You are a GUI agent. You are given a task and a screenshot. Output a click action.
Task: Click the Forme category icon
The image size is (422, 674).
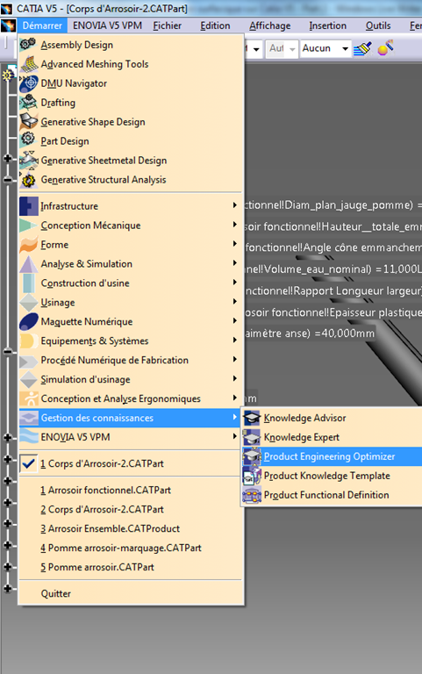[x=28, y=245]
